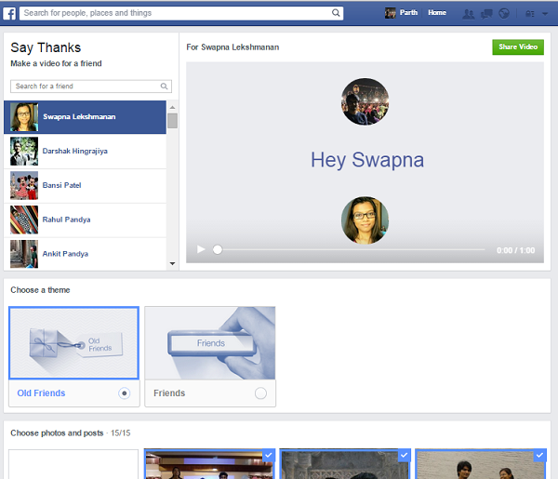
Task: Click the Parth profile picture in header
Action: (391, 13)
